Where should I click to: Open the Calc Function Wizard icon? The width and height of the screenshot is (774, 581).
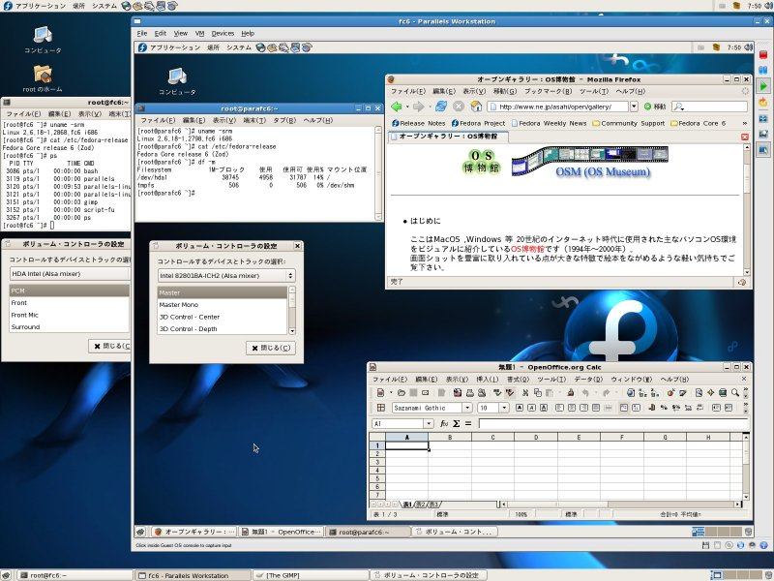[x=444, y=423]
